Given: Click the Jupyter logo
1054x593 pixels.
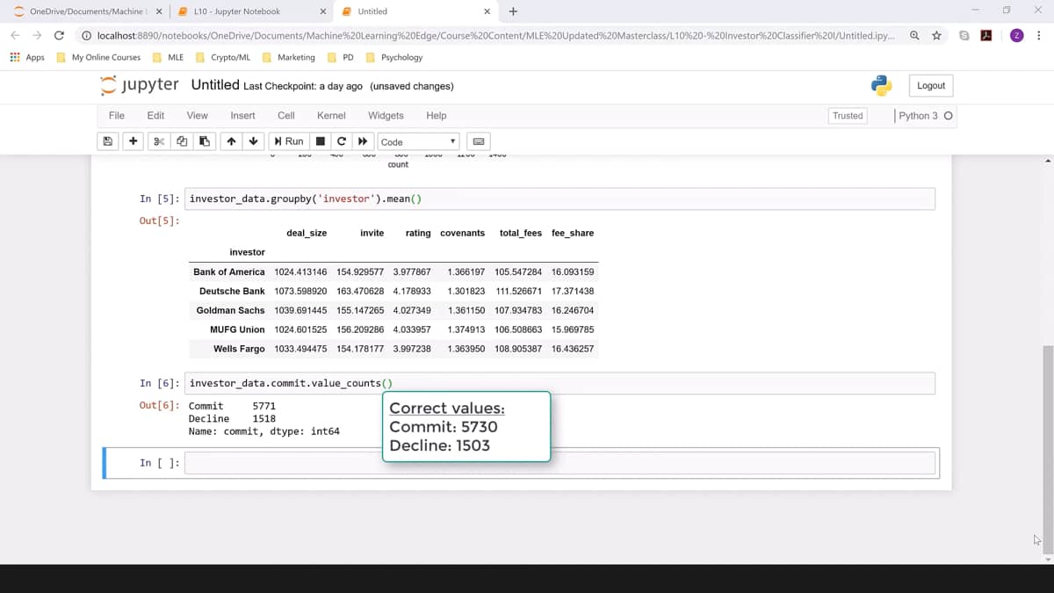Looking at the screenshot, I should pos(139,85).
